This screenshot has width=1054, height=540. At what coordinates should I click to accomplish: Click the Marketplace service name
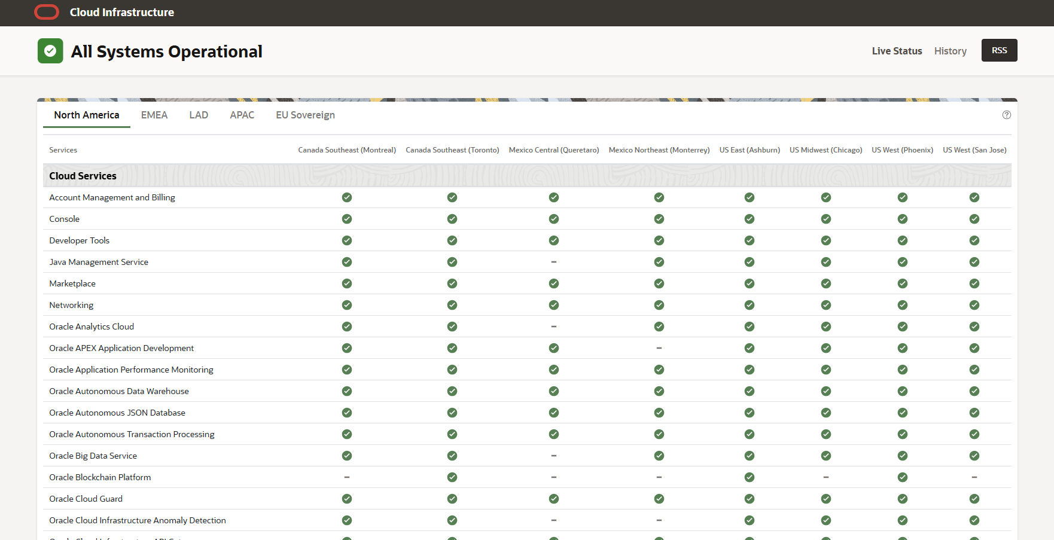tap(72, 283)
